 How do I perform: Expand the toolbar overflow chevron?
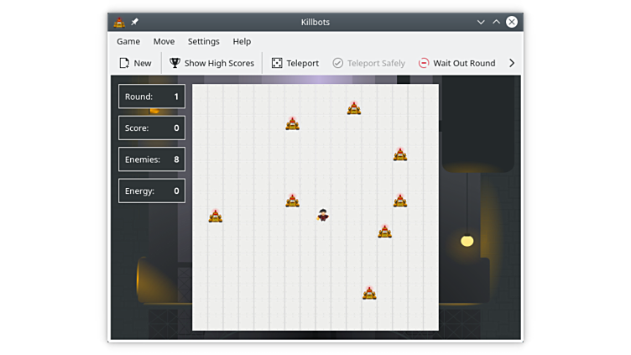pos(512,63)
